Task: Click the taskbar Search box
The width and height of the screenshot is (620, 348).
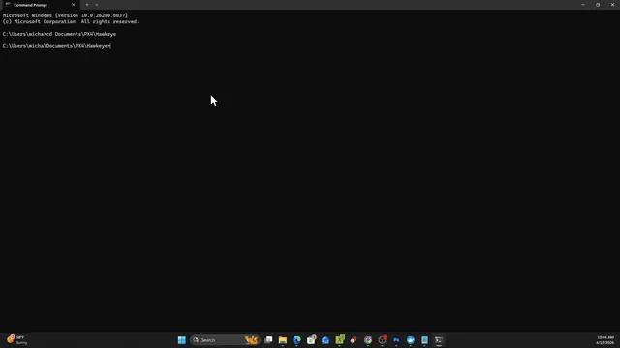Action: [x=225, y=340]
